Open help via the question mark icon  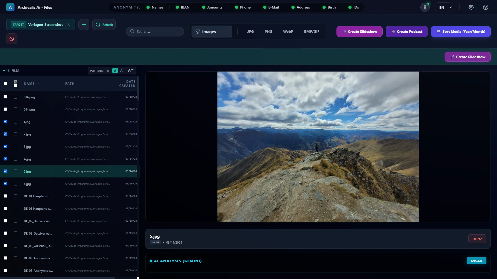pos(486,7)
